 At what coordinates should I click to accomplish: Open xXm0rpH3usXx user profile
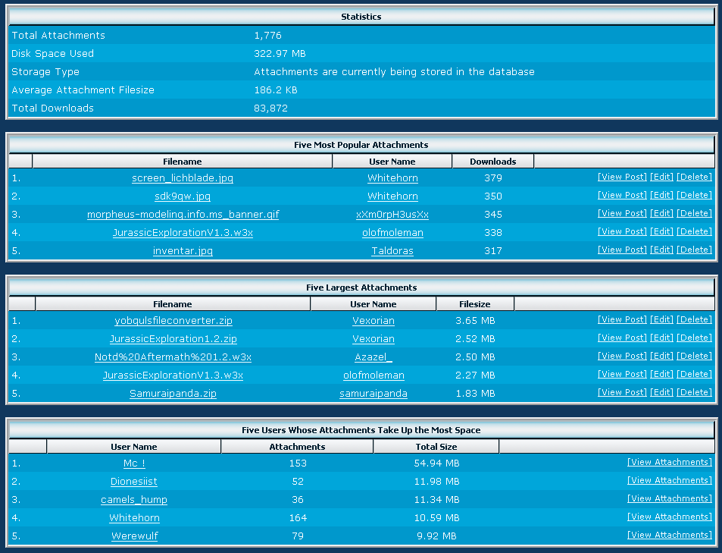click(x=392, y=215)
